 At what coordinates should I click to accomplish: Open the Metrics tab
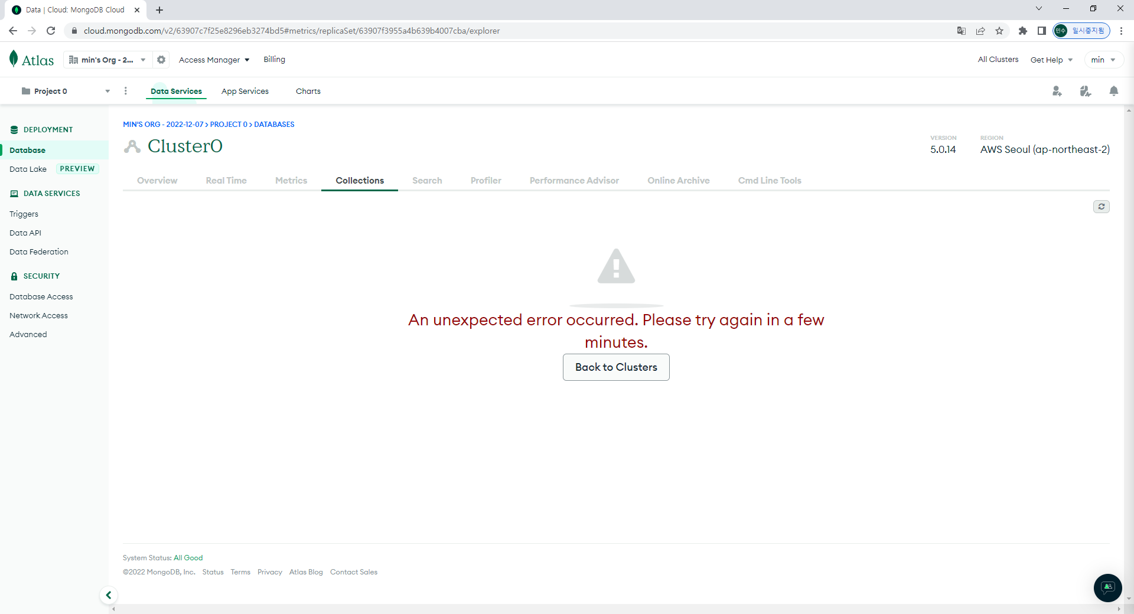[x=291, y=181]
